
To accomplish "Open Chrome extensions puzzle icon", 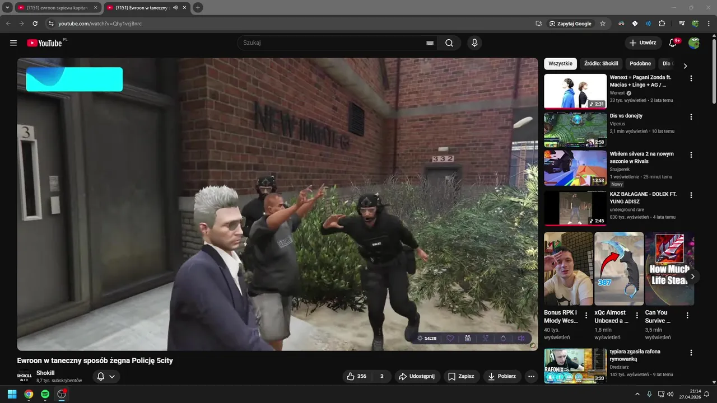I will pos(662,24).
